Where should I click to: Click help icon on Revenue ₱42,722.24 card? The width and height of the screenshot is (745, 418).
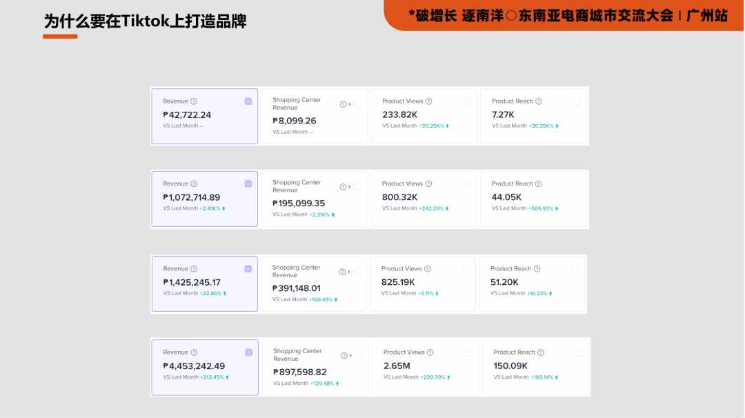coord(194,101)
